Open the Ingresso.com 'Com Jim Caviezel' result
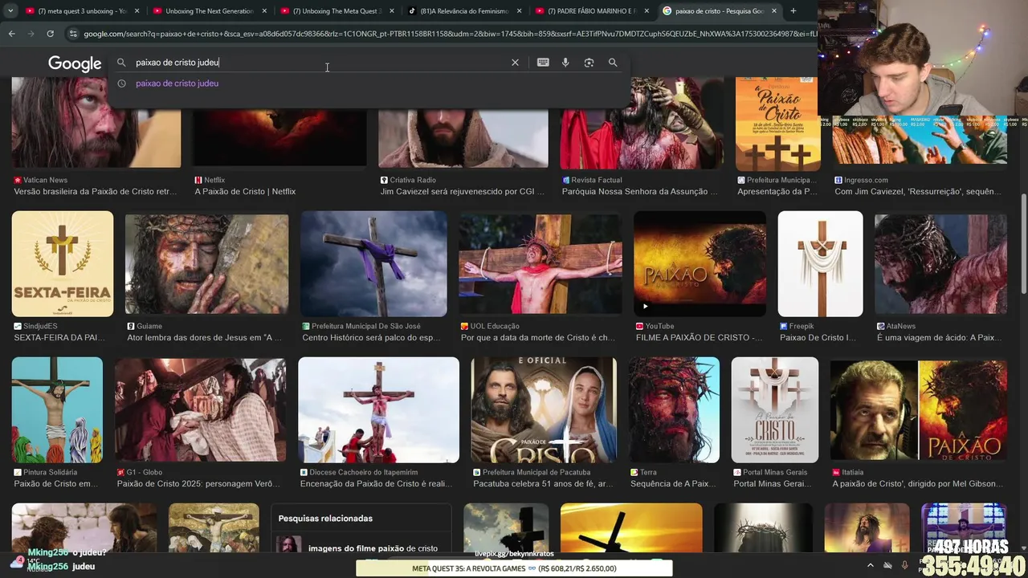This screenshot has width=1028, height=578. click(920, 192)
